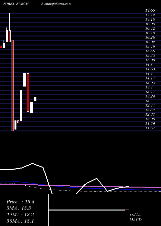This screenshot has width=161, height=226.
Task: Click the 15.56 price label
Action: pos(150,51)
